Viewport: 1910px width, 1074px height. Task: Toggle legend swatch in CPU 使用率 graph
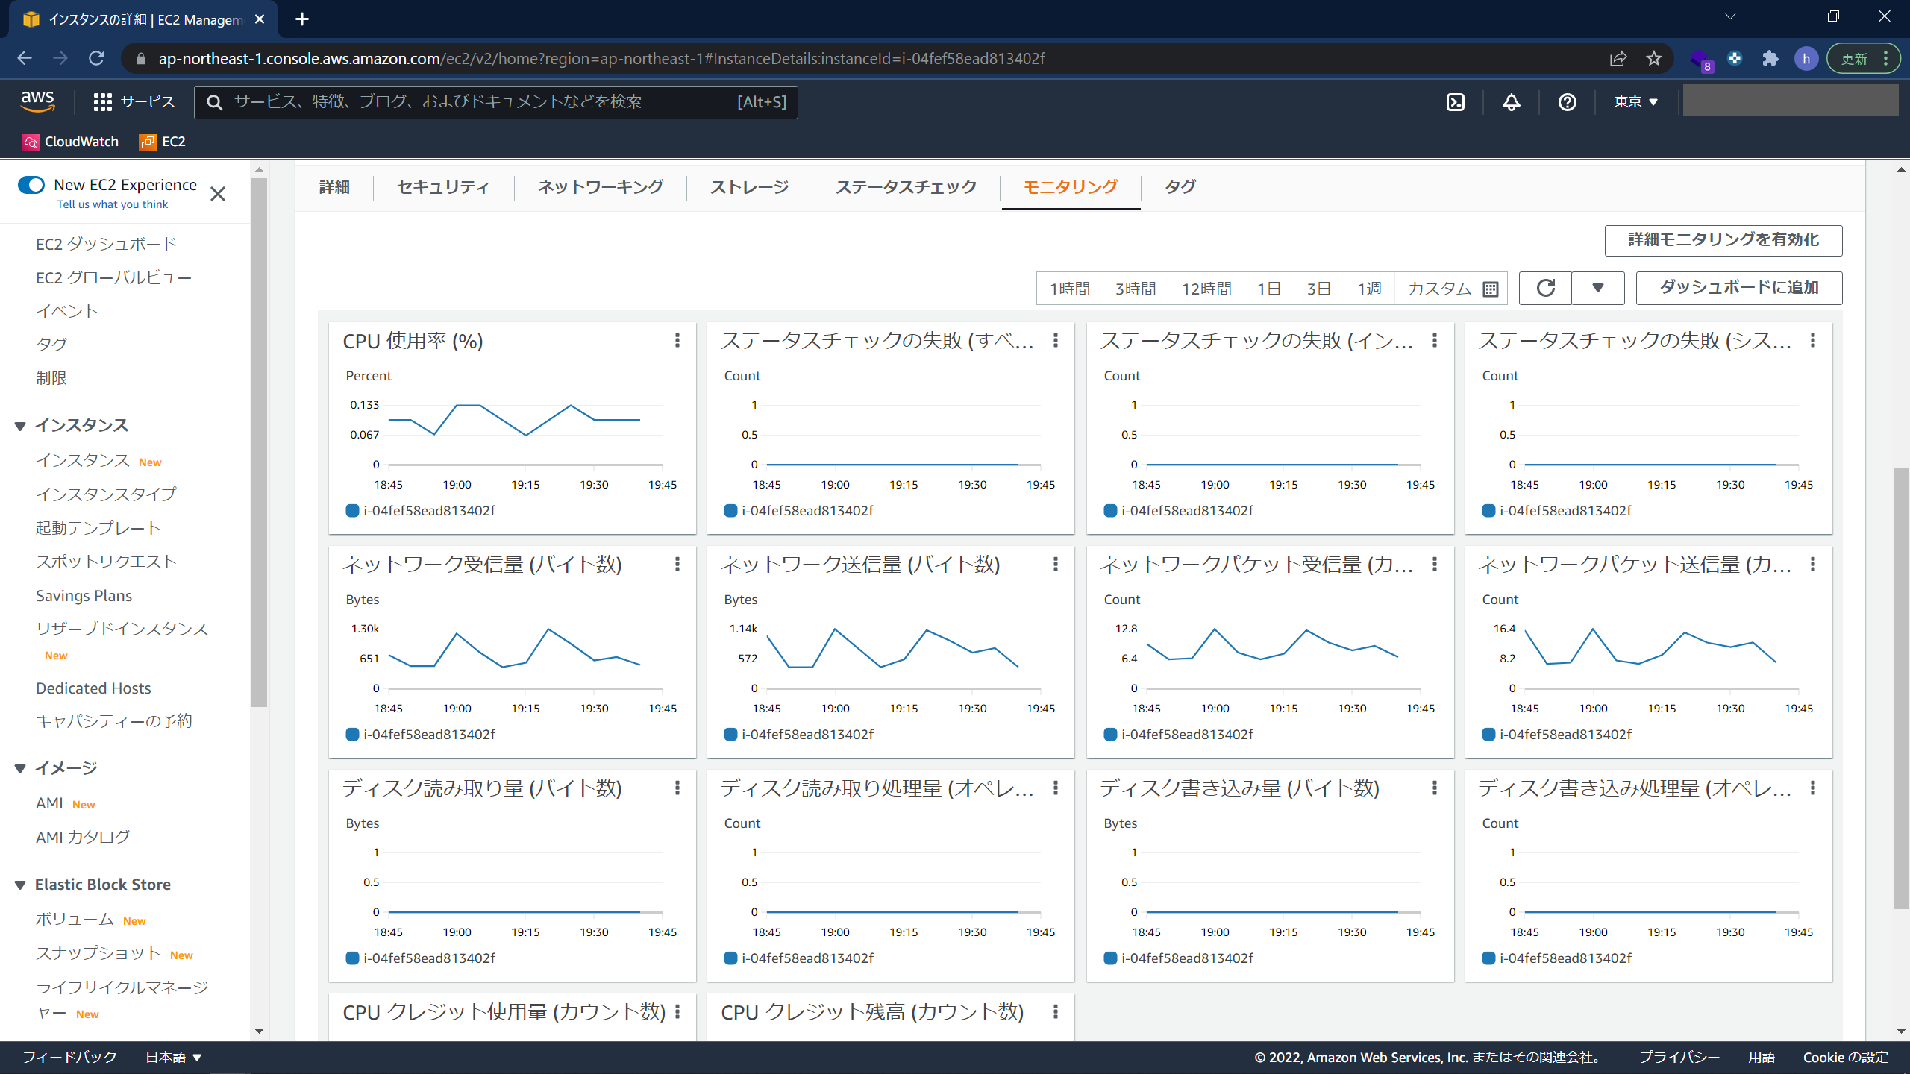coord(353,511)
